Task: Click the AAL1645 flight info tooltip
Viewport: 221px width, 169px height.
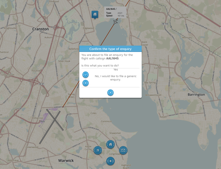Action: [115, 12]
